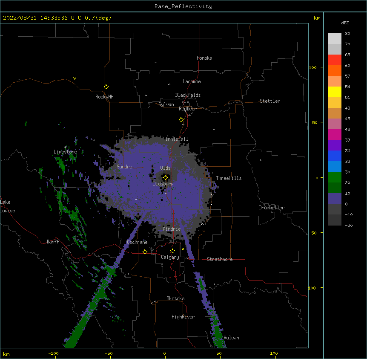
Task: Click the yellow diamond marker beside Cochrane
Action: [x=145, y=252]
